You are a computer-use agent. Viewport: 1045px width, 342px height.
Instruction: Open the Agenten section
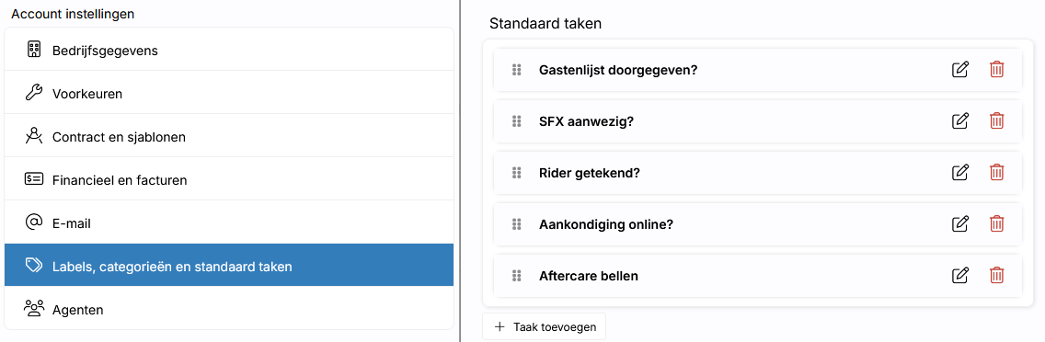[x=228, y=309]
